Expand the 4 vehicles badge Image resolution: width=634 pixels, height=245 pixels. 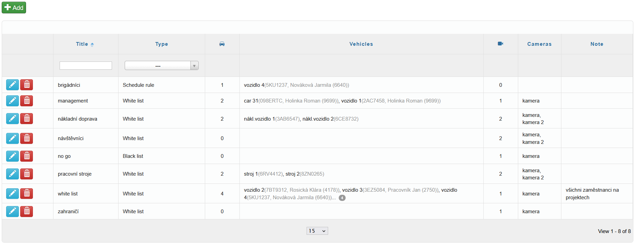point(342,198)
